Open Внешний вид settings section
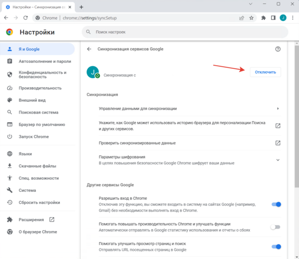299x259 pixels. (37, 100)
